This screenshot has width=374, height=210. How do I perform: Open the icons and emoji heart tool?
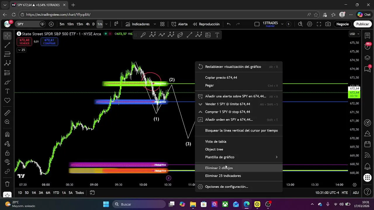tap(7, 101)
